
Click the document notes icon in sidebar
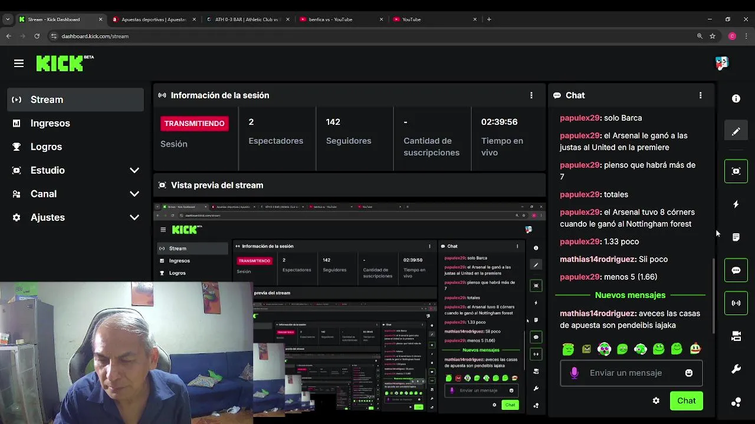coord(736,237)
